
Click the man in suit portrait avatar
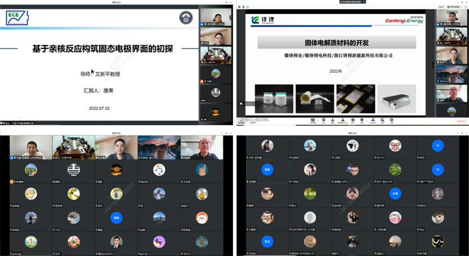[x=117, y=242]
